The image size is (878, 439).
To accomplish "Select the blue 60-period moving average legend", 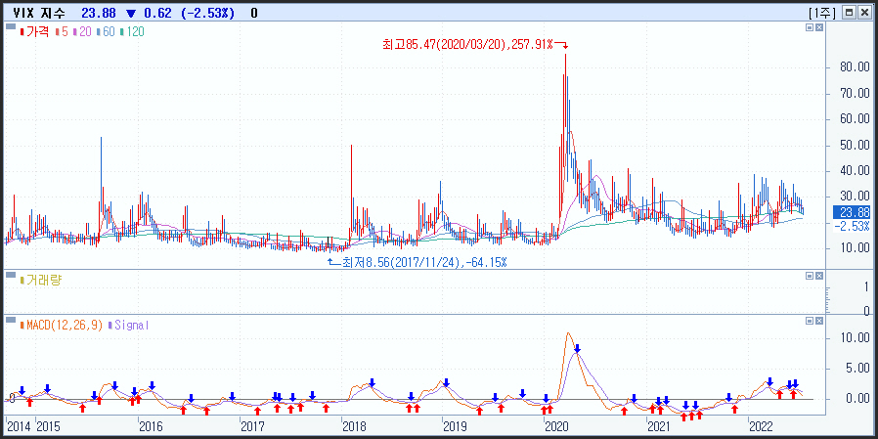I will click(107, 32).
